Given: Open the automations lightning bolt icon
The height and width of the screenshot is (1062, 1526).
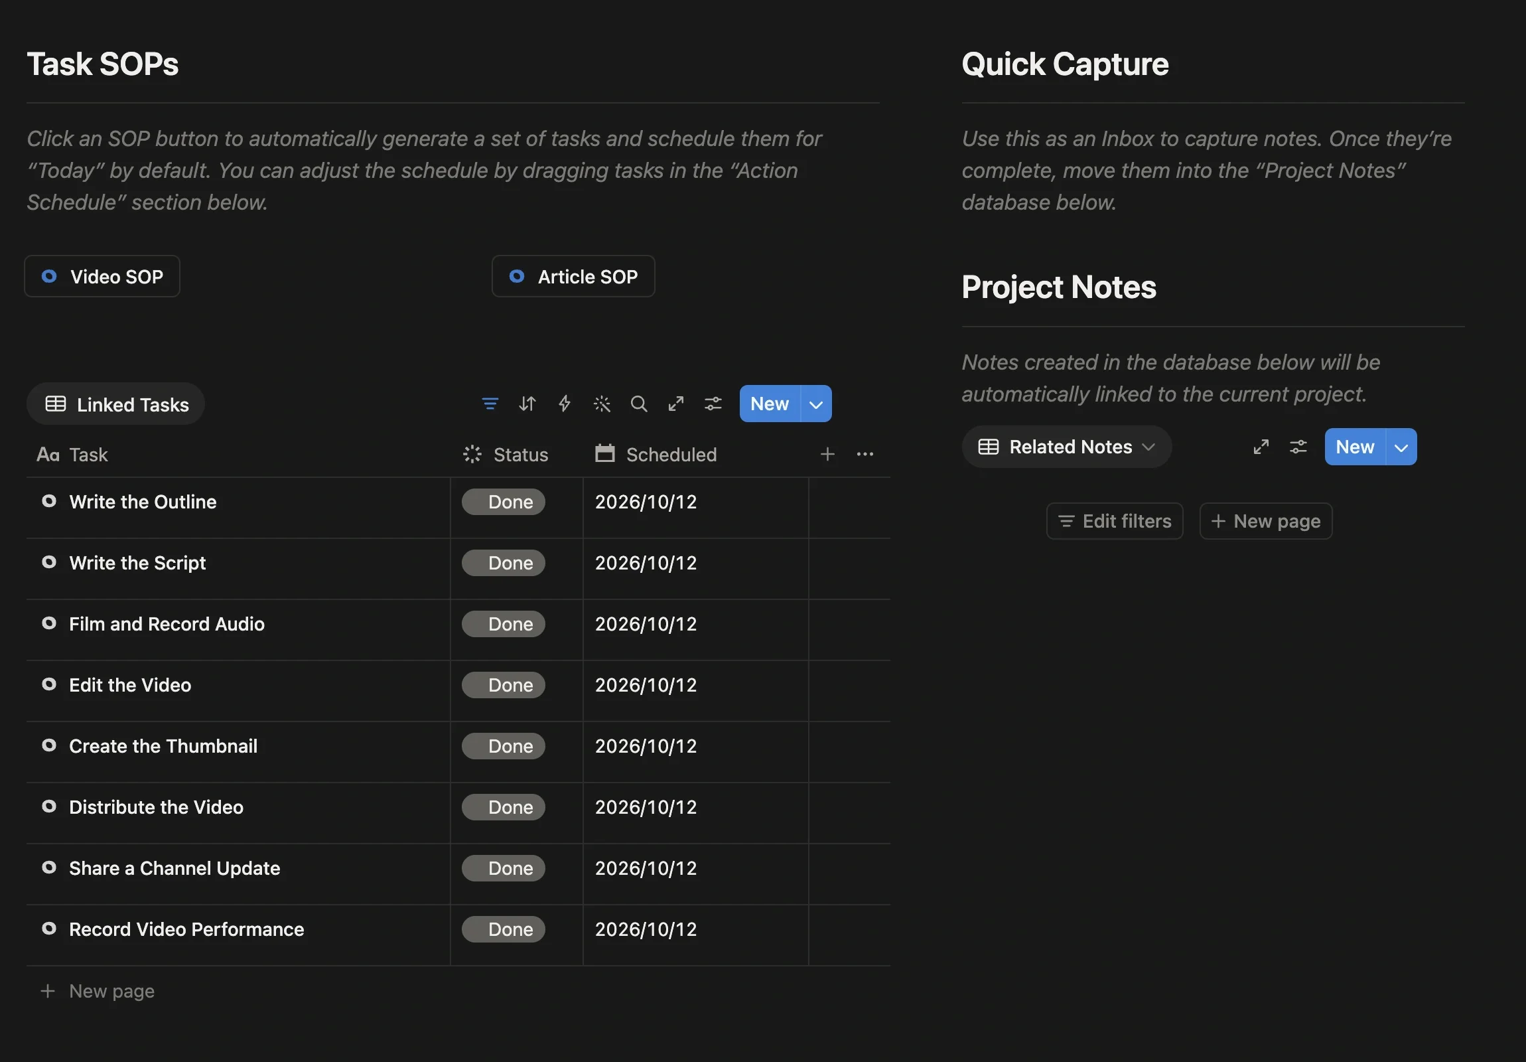Looking at the screenshot, I should click(x=564, y=404).
